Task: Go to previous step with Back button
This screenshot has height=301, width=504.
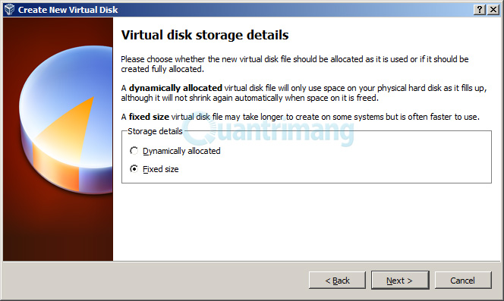Action: pyautogui.click(x=337, y=281)
